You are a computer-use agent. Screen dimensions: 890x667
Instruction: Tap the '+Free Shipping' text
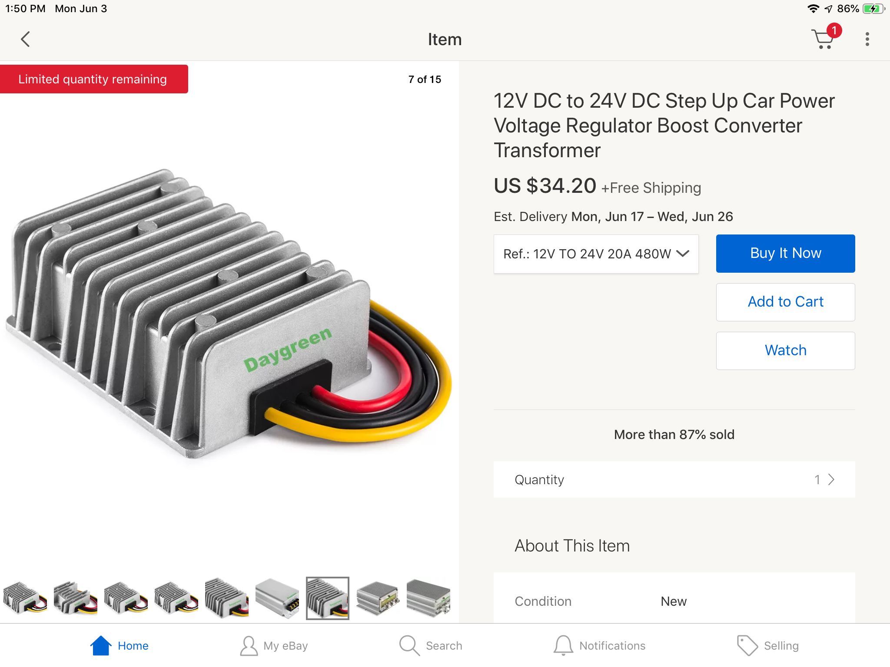point(651,188)
